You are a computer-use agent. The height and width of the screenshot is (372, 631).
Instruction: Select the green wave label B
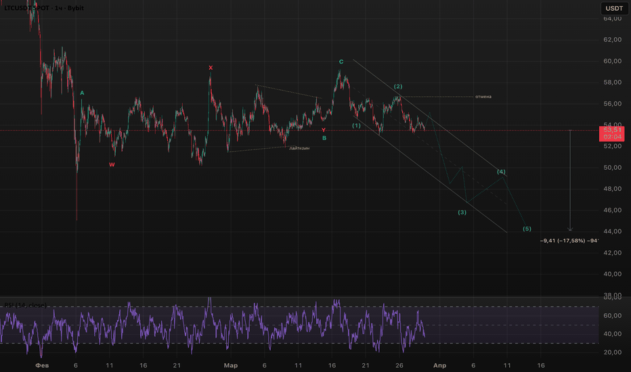(324, 138)
